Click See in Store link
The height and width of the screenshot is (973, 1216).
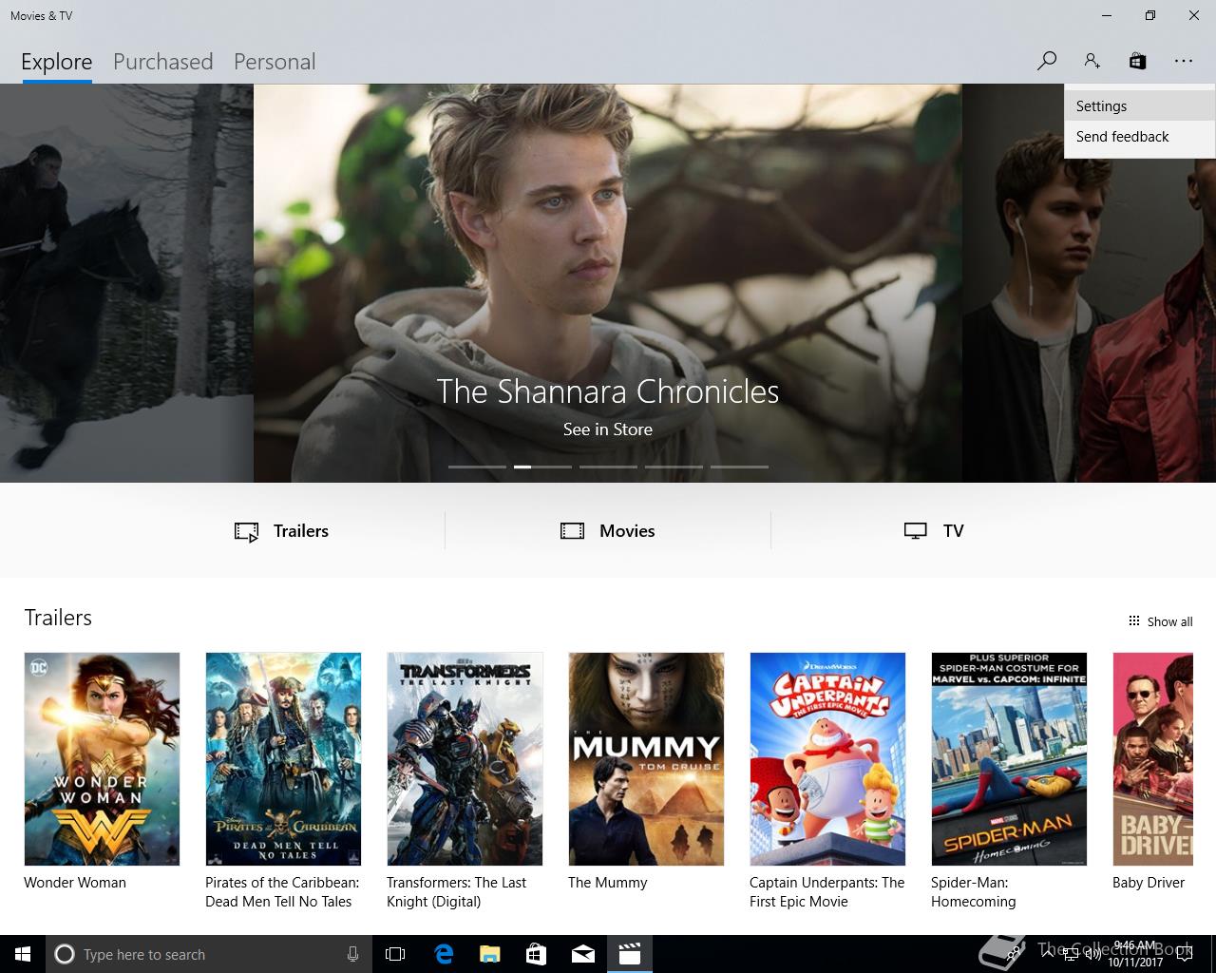pos(608,429)
